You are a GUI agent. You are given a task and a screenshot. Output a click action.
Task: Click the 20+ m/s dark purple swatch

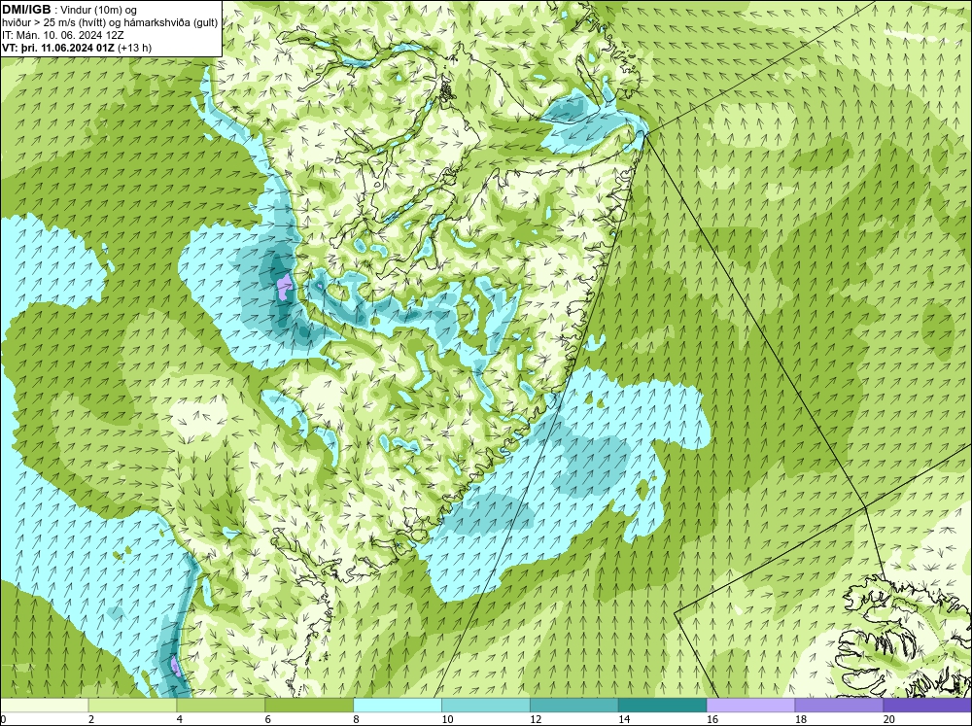click(x=927, y=706)
